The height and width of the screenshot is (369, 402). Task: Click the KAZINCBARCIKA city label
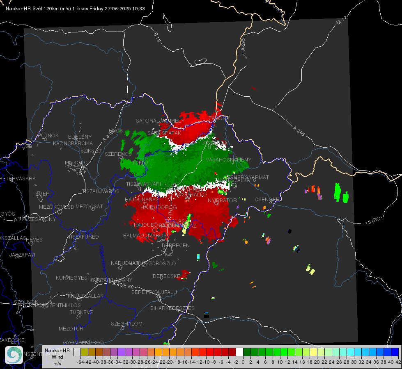coord(73,143)
